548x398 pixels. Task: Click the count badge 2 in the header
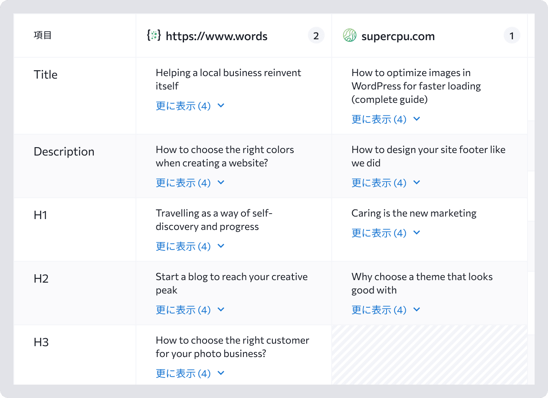tap(316, 36)
